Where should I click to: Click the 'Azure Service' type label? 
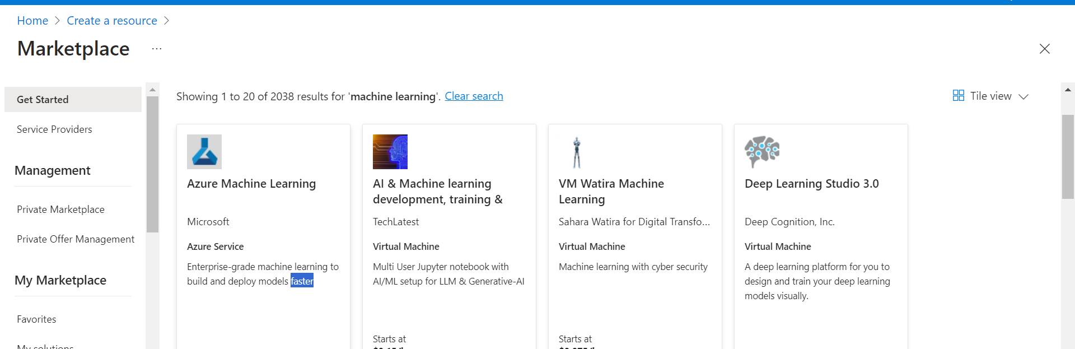(x=216, y=246)
